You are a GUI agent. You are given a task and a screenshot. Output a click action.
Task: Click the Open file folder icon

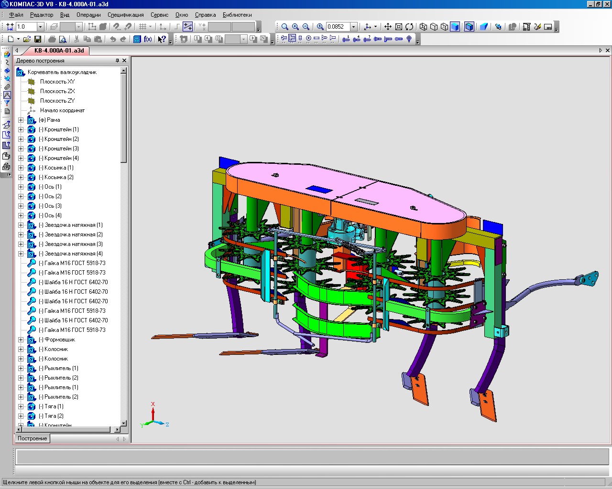27,39
